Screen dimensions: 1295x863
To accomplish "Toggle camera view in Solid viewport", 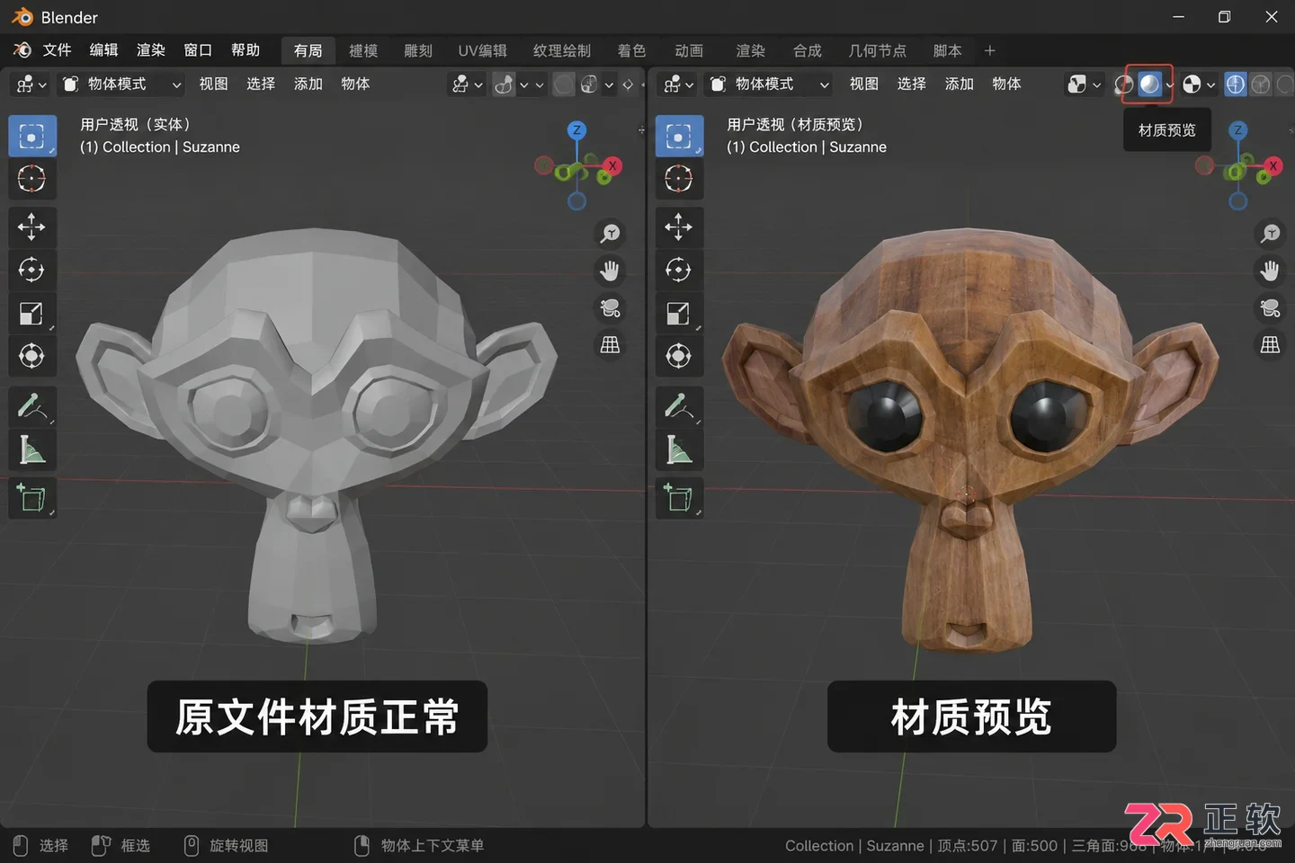I will (x=610, y=308).
